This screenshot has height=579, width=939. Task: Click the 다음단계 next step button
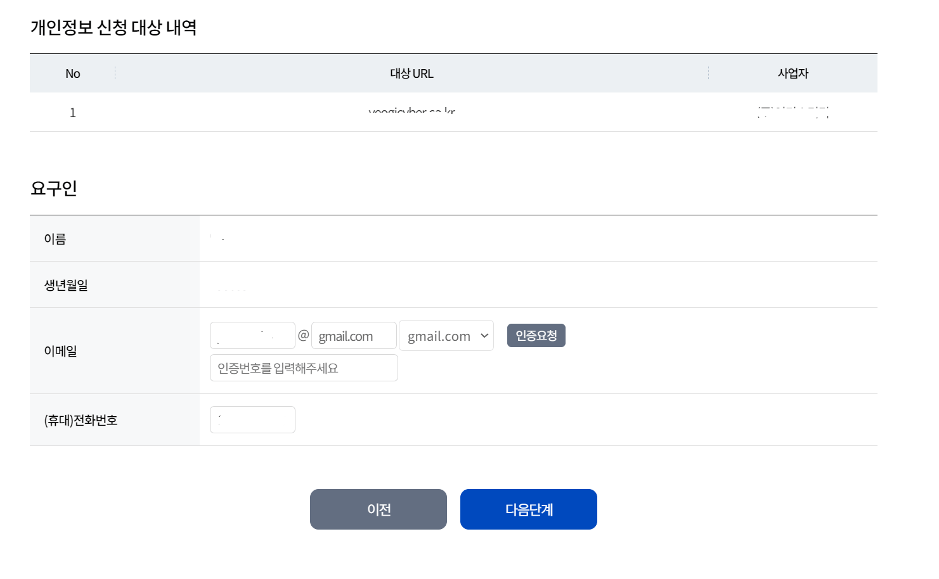coord(528,509)
